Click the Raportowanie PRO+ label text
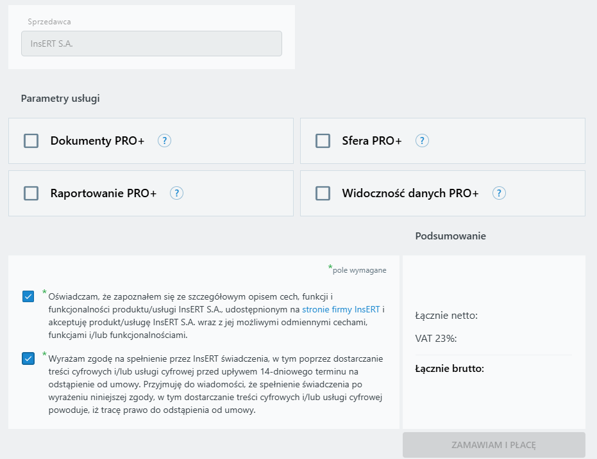Image resolution: width=597 pixels, height=459 pixels. click(103, 193)
